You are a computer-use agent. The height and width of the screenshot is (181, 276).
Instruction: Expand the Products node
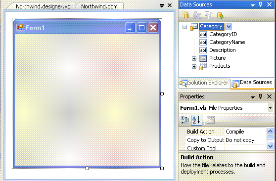[x=194, y=66]
